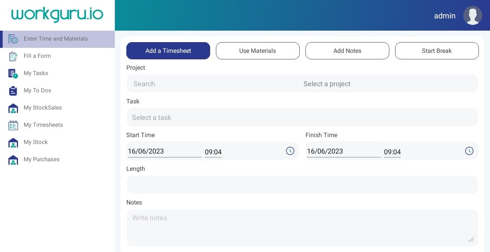Switch to the Use Materials tab

pyautogui.click(x=258, y=51)
